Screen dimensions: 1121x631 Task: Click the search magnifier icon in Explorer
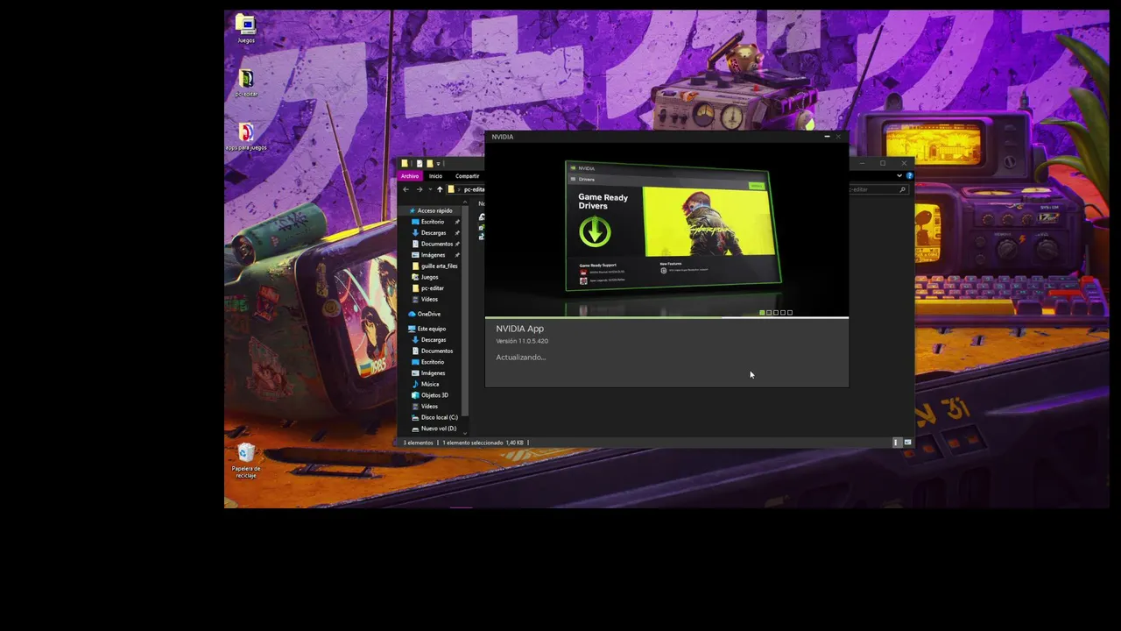coord(903,189)
